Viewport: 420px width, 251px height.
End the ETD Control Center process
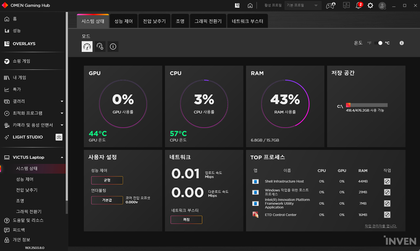(x=387, y=214)
